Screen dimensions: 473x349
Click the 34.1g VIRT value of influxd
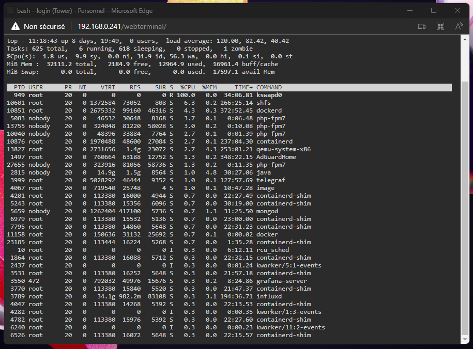pyautogui.click(x=106, y=296)
